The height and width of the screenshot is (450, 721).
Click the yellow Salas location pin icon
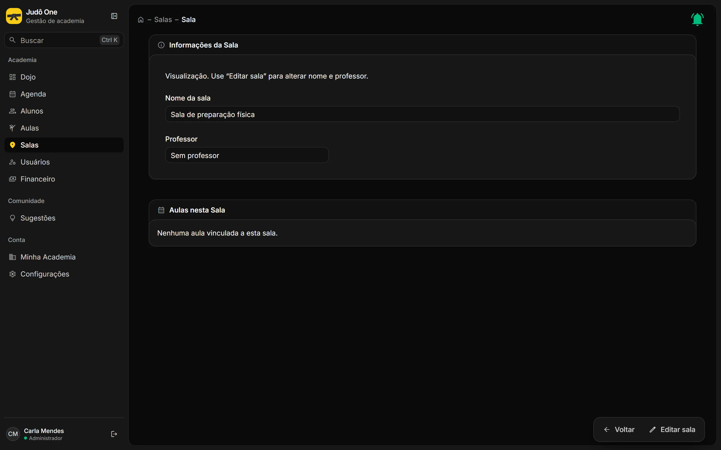click(13, 145)
